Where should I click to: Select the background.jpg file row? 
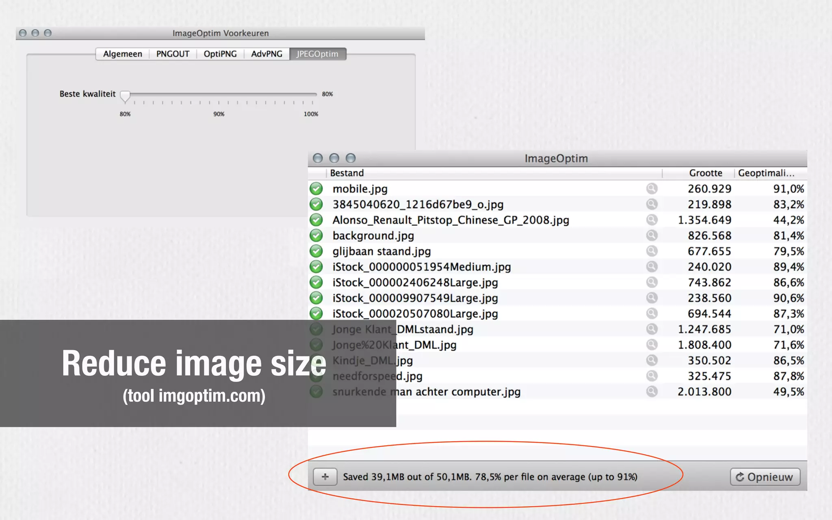(x=557, y=236)
